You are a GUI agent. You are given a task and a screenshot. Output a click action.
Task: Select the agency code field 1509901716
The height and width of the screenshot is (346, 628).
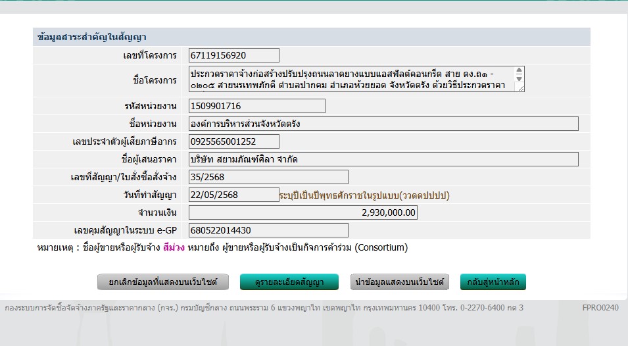[256, 106]
